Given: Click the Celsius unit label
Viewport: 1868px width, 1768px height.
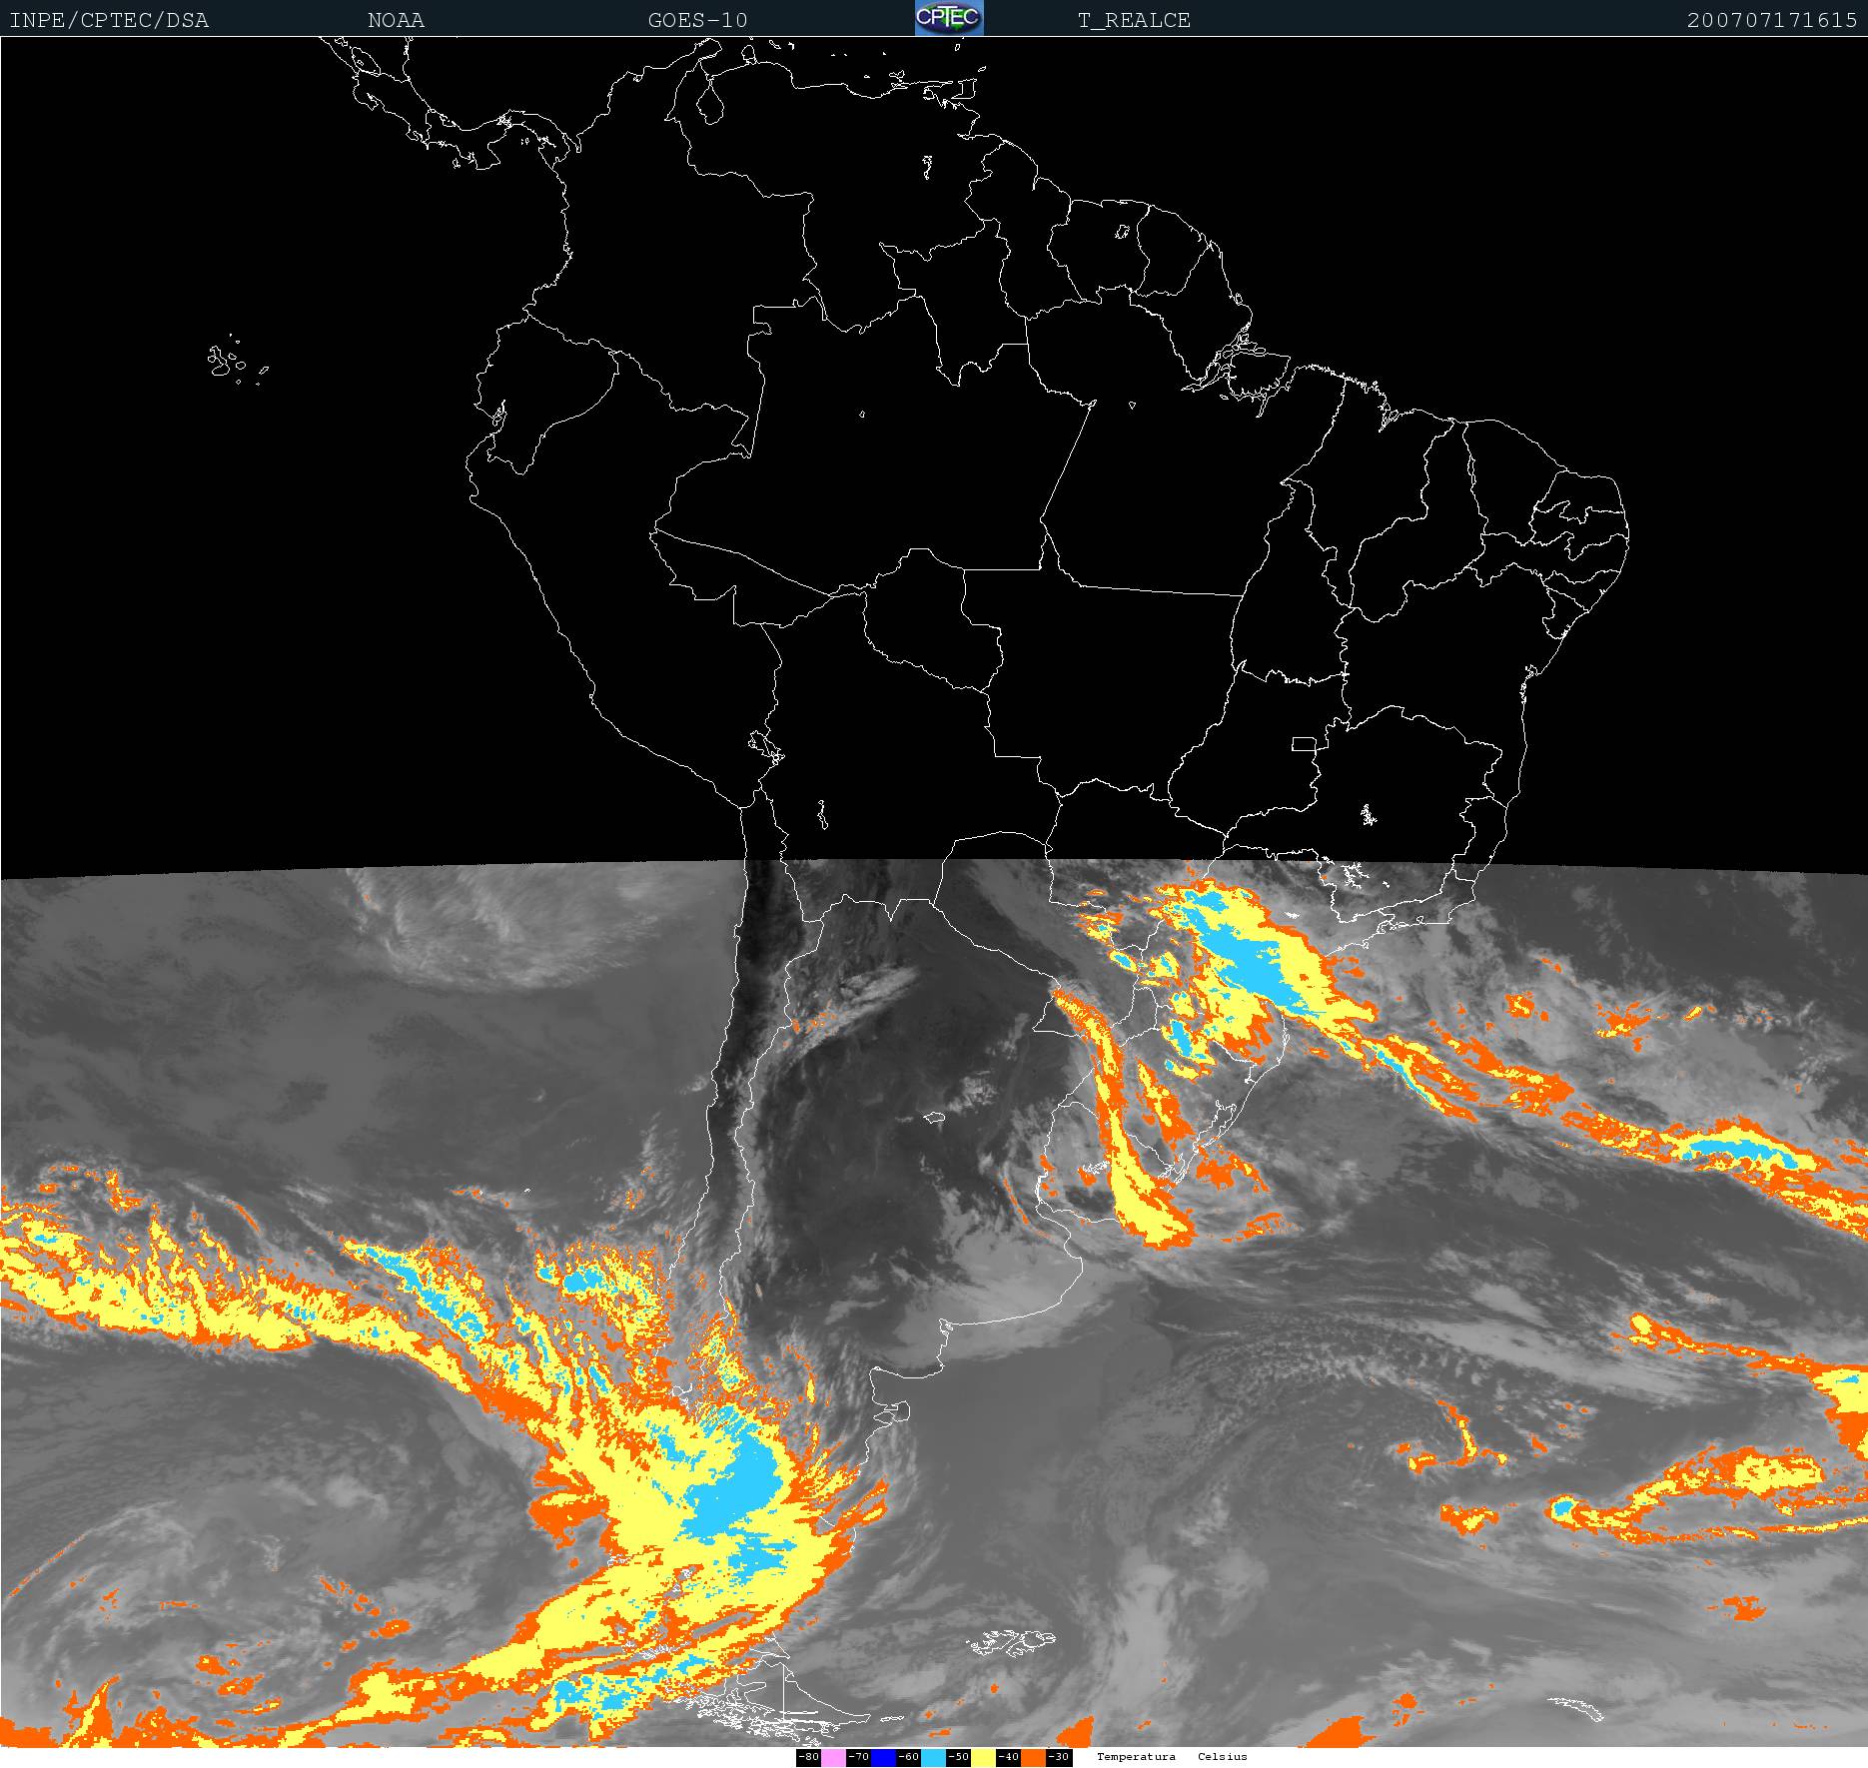Looking at the screenshot, I should 1222,1756.
